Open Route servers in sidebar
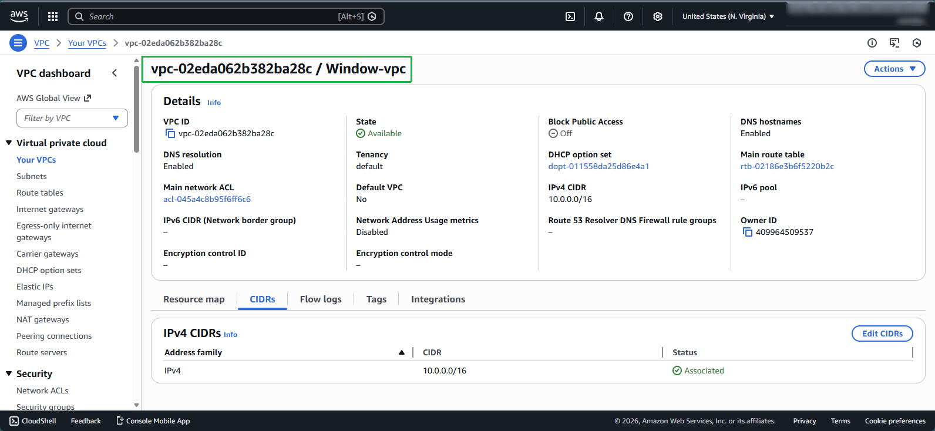This screenshot has height=431, width=935. 42,352
